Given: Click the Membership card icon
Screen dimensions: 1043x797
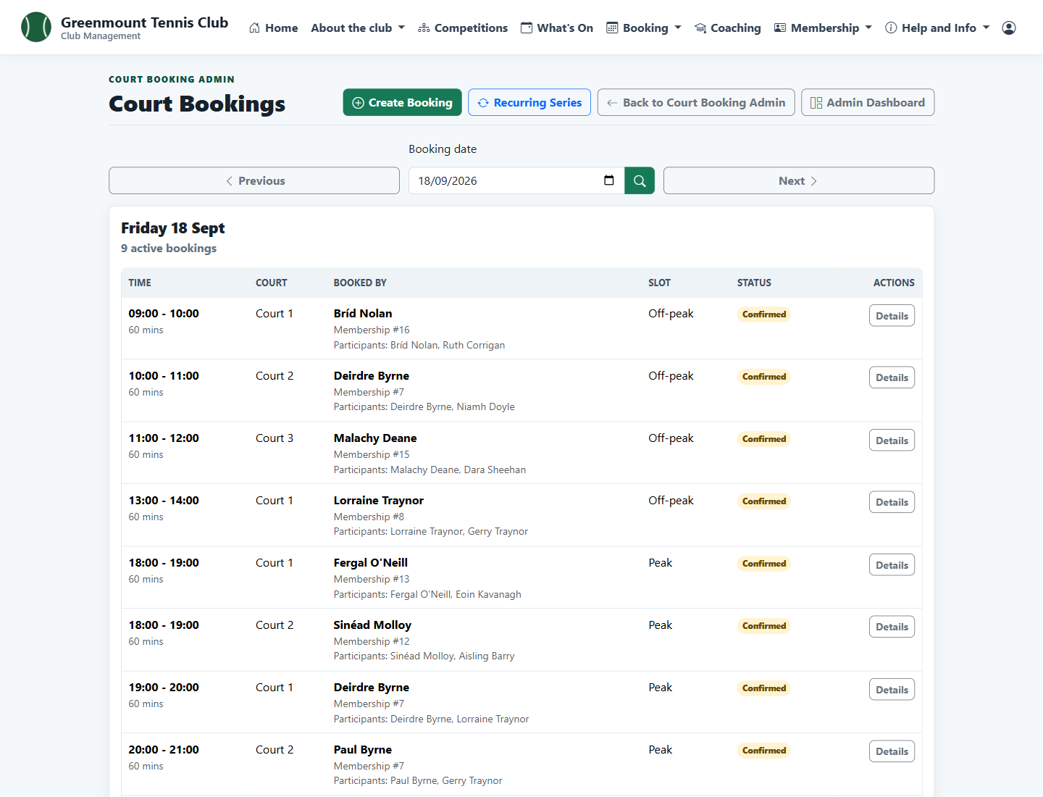Looking at the screenshot, I should click(x=780, y=28).
